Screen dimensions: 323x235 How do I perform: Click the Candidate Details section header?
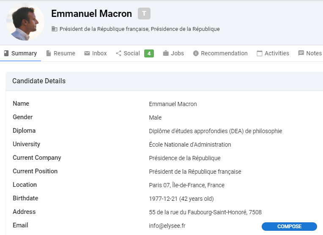click(39, 81)
